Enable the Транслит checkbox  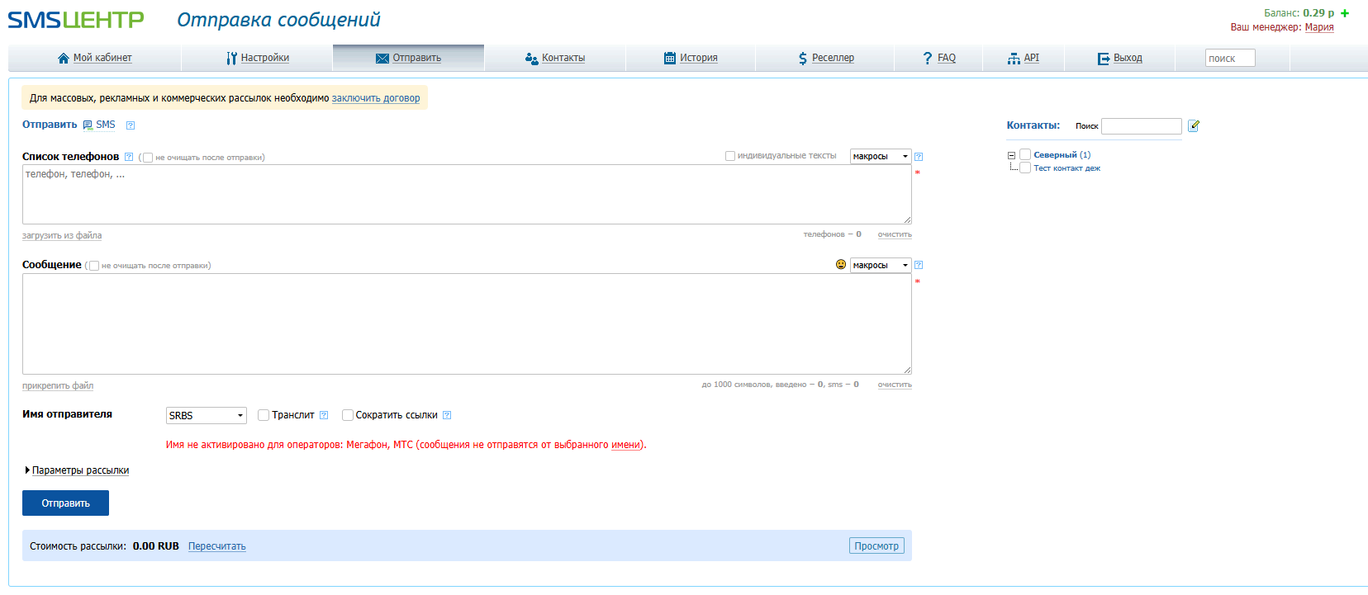click(264, 415)
